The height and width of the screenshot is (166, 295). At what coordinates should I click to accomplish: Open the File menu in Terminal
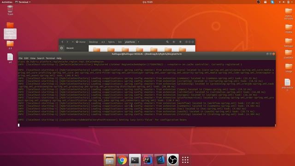click(20, 59)
